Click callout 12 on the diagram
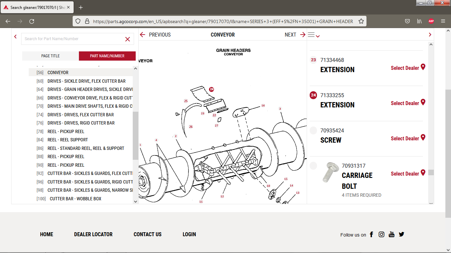Image resolution: width=451 pixels, height=253 pixels. 222,196
